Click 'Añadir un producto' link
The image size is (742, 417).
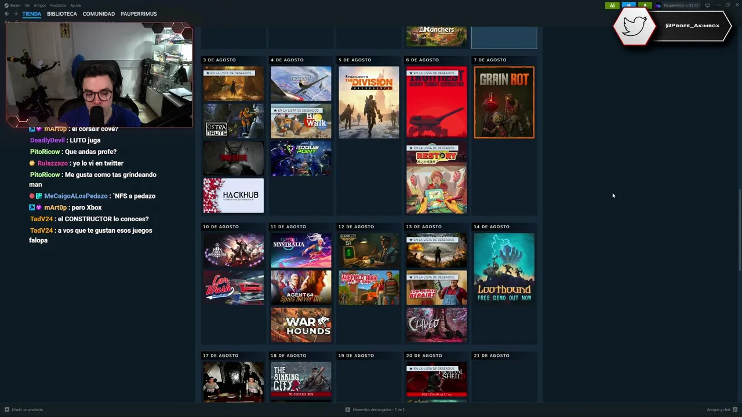pyautogui.click(x=27, y=409)
